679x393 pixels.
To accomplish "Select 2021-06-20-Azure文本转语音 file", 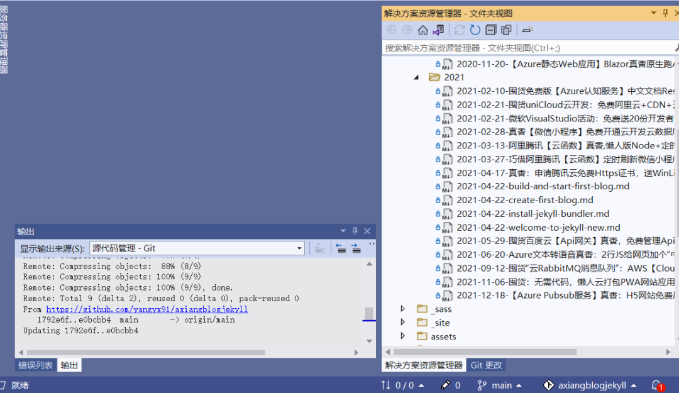I will tap(565, 255).
